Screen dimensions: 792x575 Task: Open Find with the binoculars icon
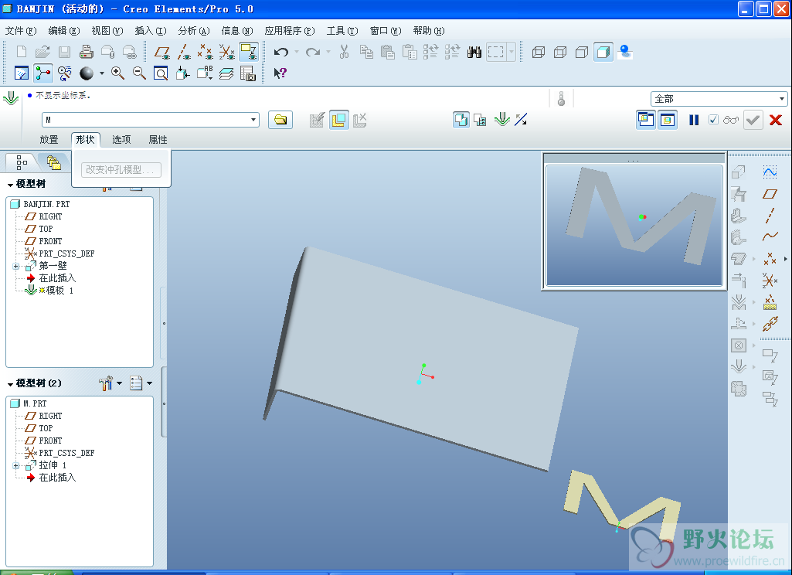click(474, 52)
